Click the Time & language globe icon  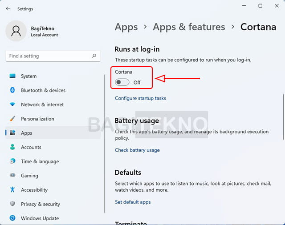pos(12,161)
